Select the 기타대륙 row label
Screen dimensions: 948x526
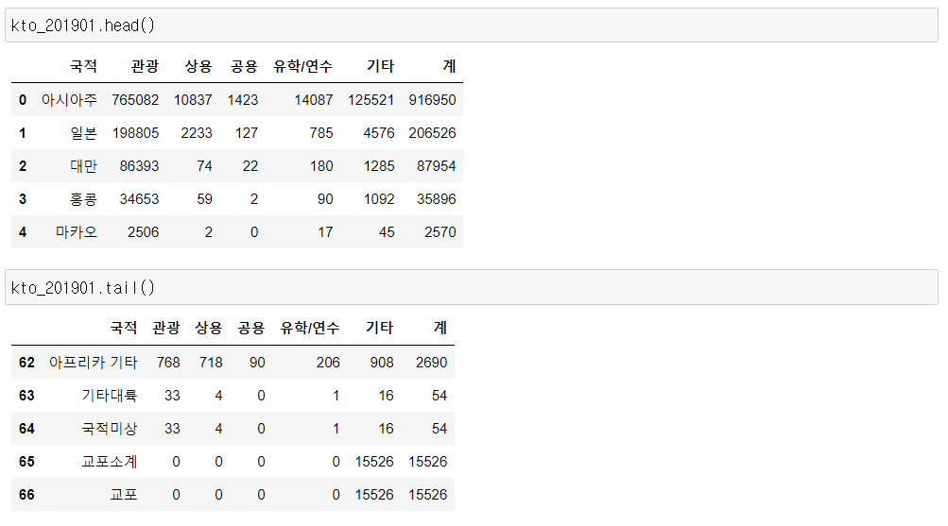click(x=110, y=396)
